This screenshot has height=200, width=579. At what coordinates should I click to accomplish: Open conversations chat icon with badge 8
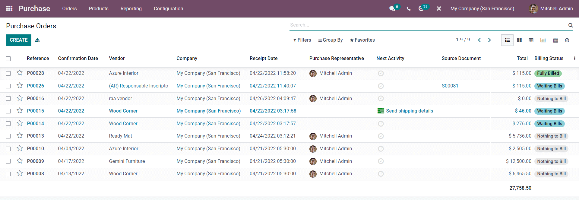(392, 8)
